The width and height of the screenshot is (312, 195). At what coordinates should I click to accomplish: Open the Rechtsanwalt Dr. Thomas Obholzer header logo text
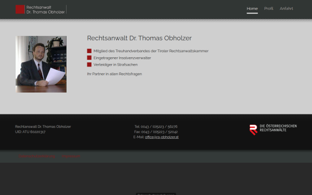tap(45, 9)
